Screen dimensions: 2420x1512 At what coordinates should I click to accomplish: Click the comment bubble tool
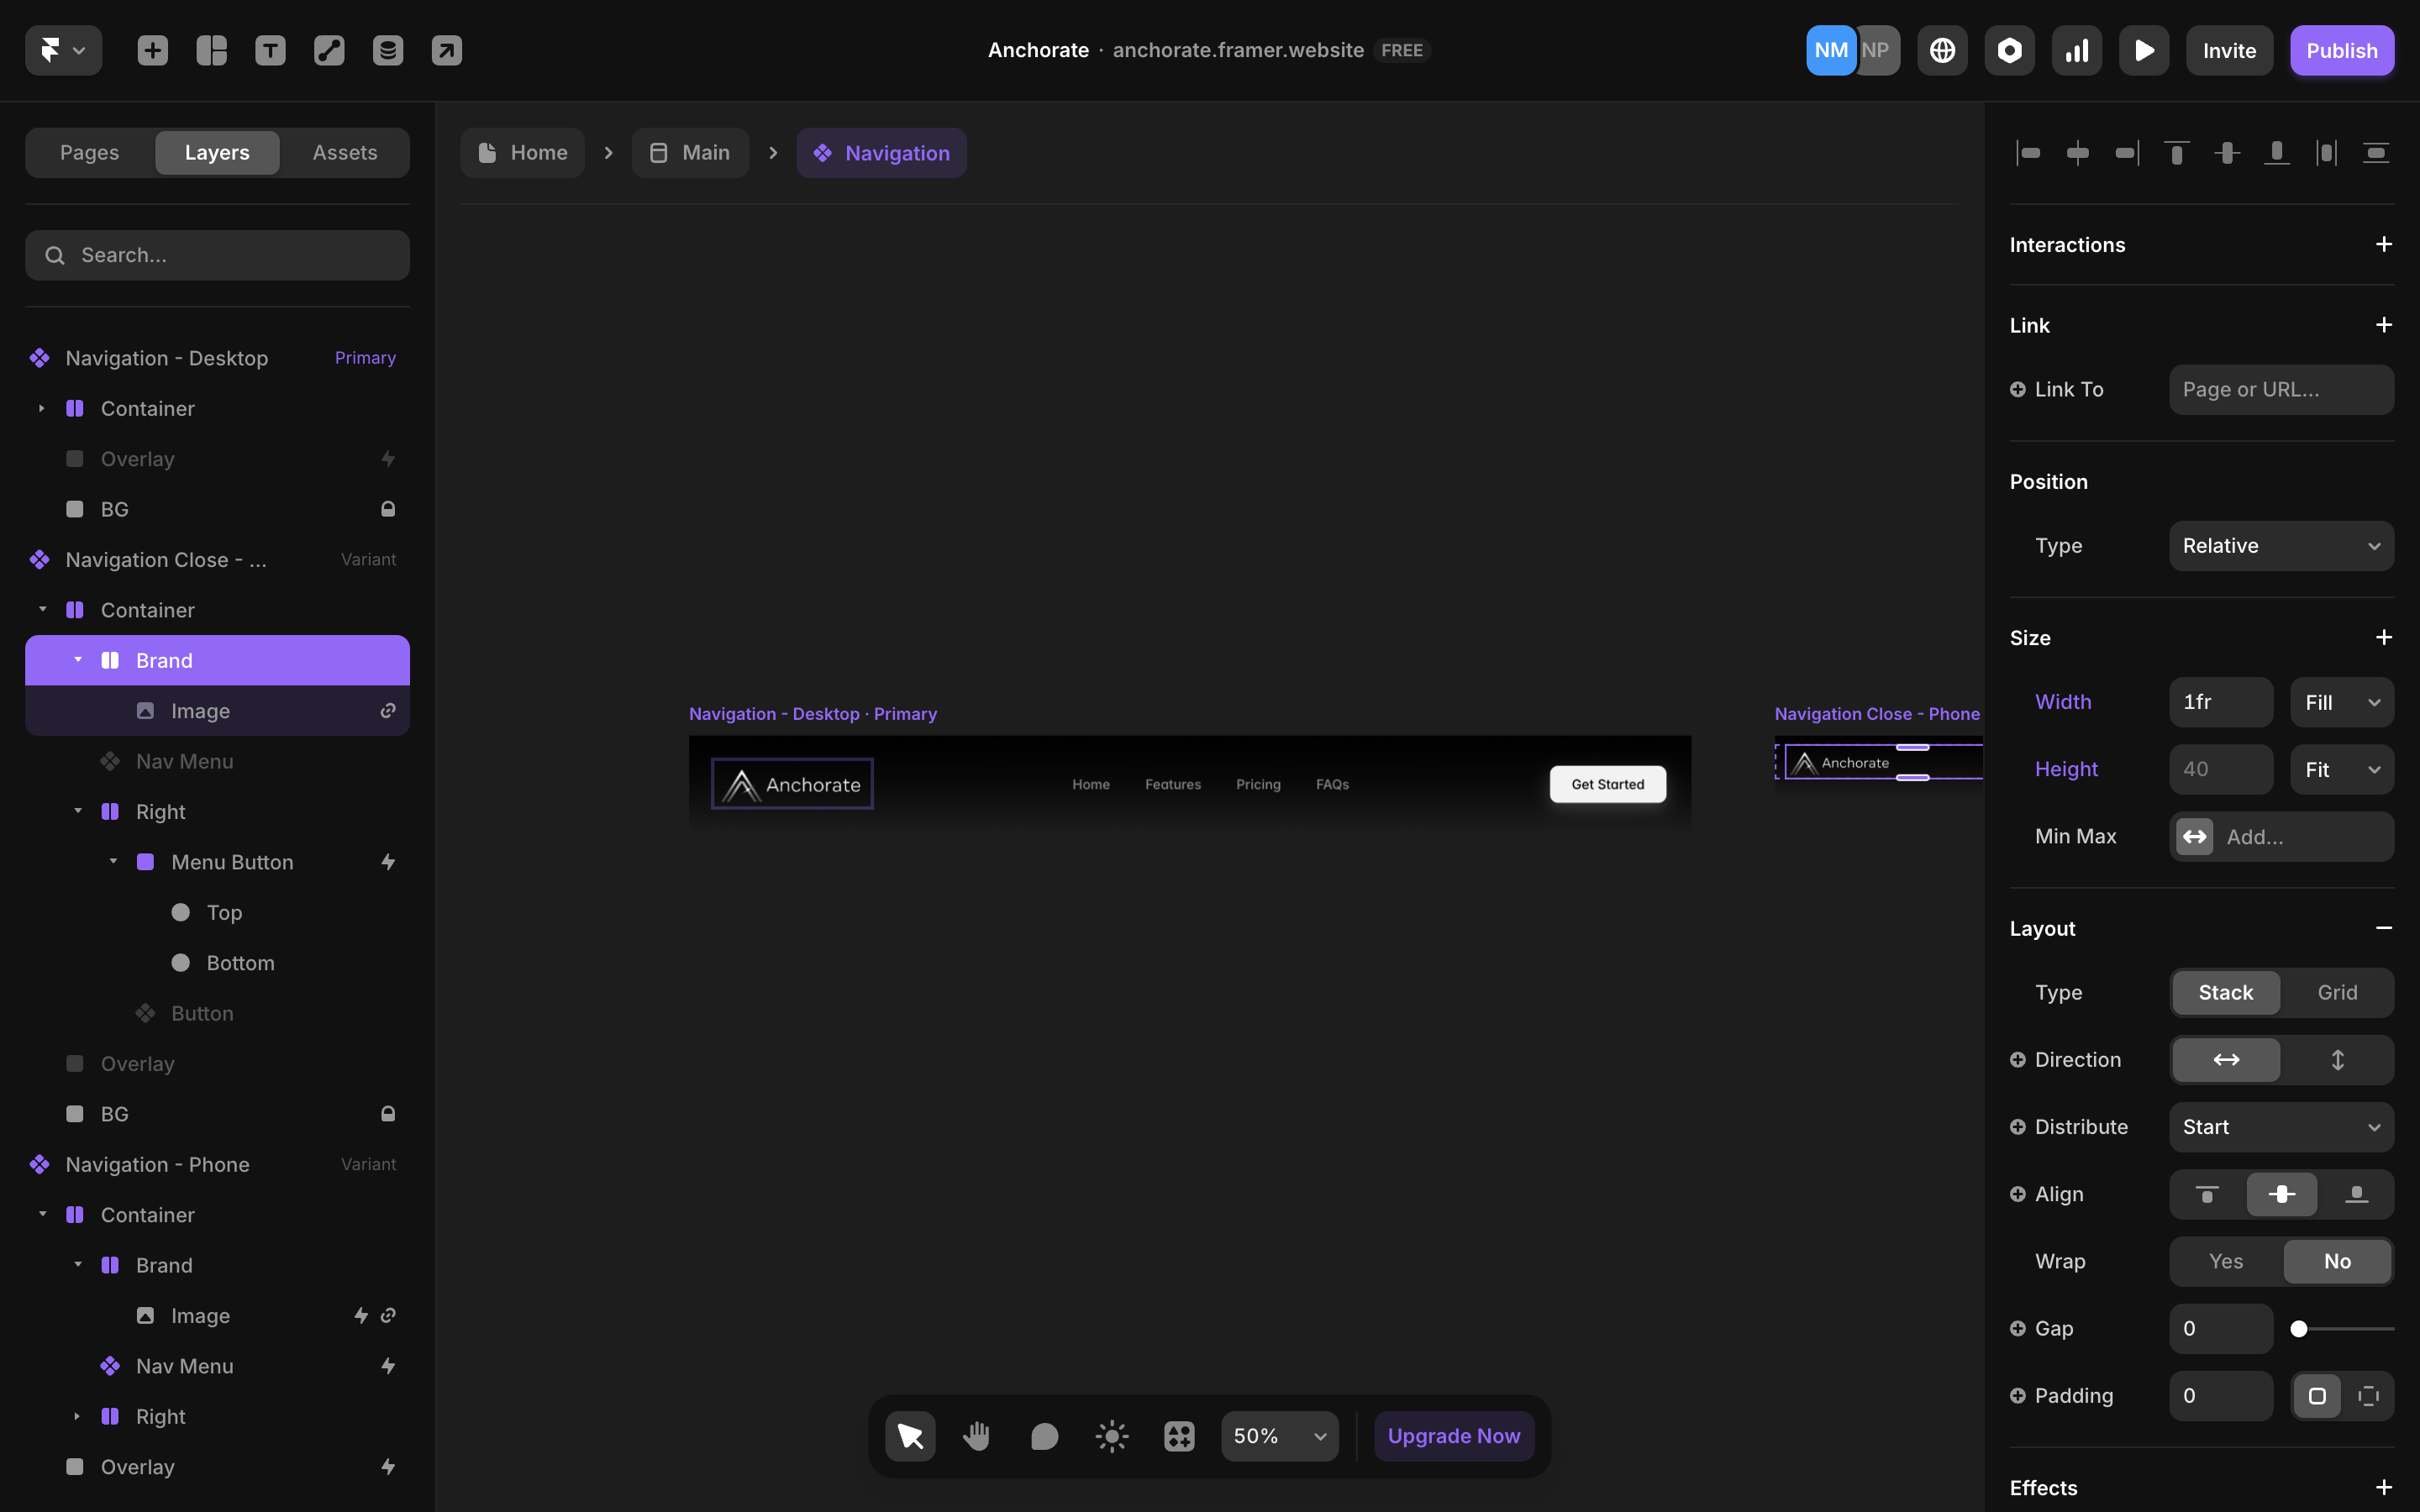(1044, 1436)
